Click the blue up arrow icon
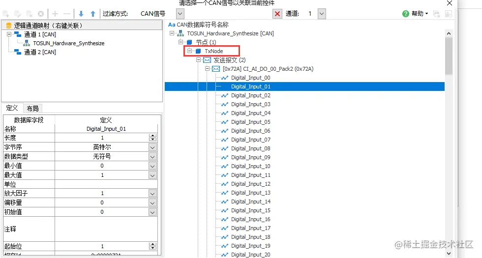The image size is (482, 258). point(93,14)
